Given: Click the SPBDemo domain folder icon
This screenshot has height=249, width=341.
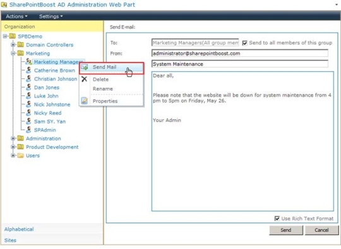Looking at the screenshot, I should point(13,36).
